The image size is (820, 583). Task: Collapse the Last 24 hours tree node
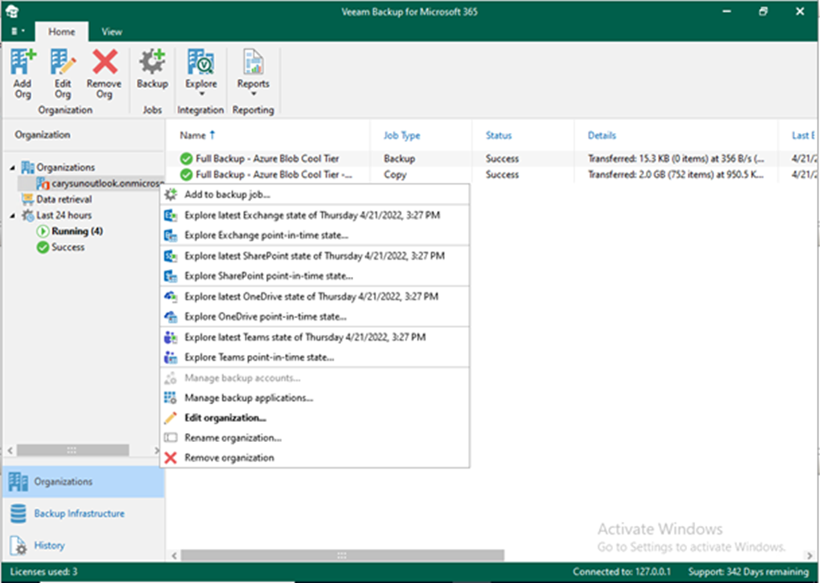point(12,216)
